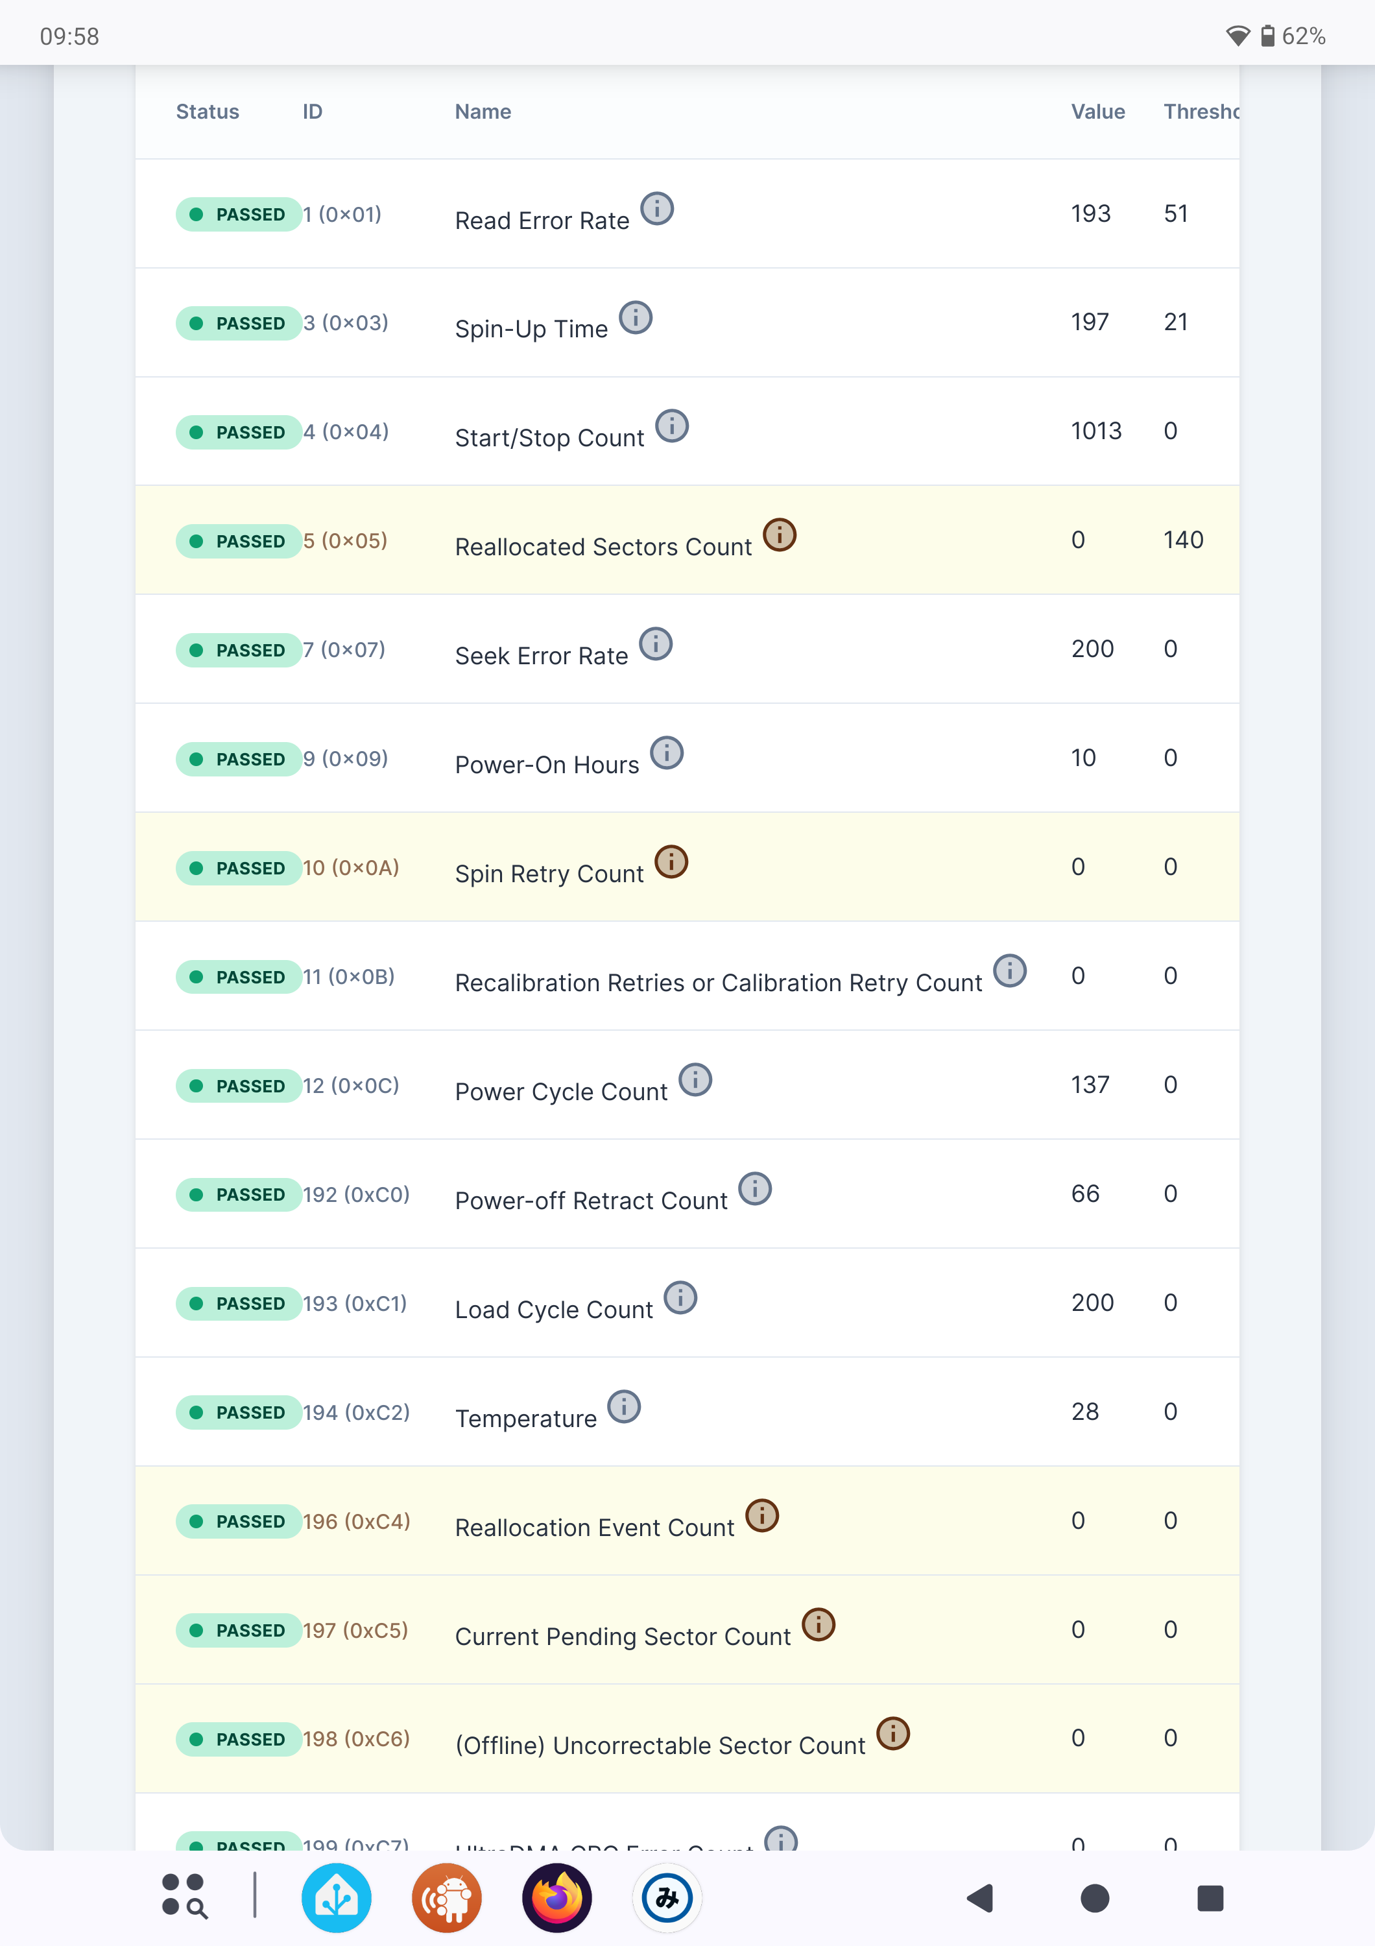The image size is (1375, 1946).
Task: Click the Value column header
Action: 1097,112
